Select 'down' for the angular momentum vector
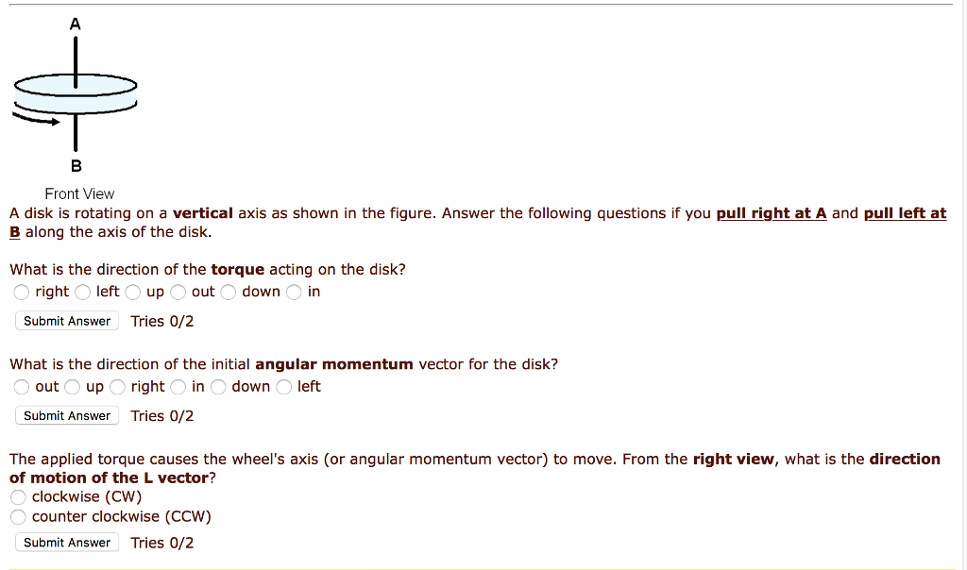This screenshot has width=967, height=570. 219,387
